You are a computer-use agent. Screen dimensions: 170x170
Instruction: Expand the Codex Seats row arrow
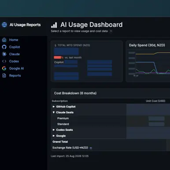(x=54, y=130)
